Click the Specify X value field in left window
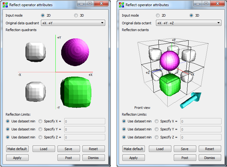 coord(85,121)
